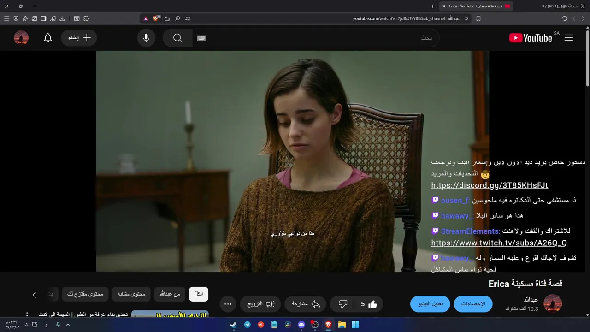Image resolution: width=590 pixels, height=332 pixels.
Task: Open the suggested video thumbnail about mud room
Action: point(170,314)
